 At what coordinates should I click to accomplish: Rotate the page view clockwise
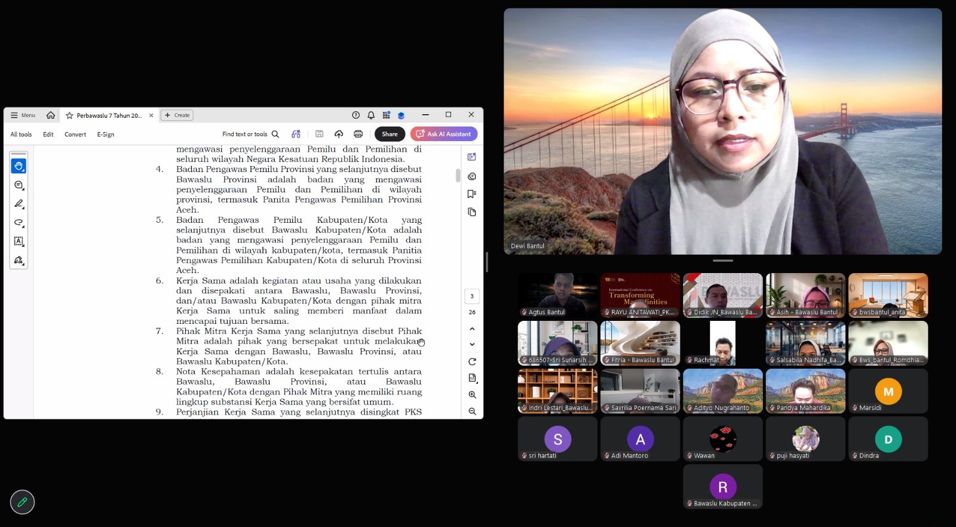tap(472, 361)
